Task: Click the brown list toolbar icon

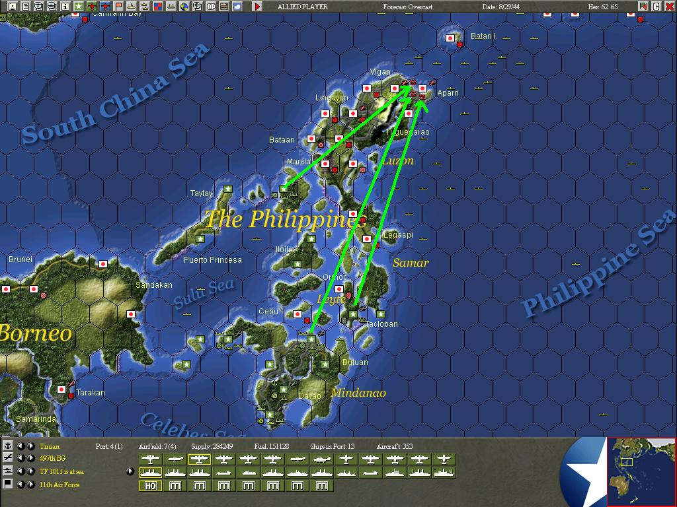Action: [x=224, y=6]
